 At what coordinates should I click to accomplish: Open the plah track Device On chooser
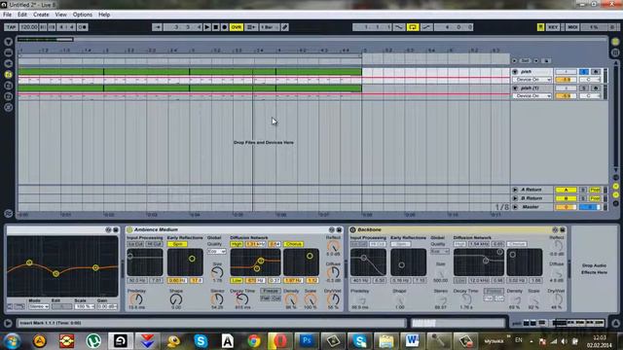(531, 80)
